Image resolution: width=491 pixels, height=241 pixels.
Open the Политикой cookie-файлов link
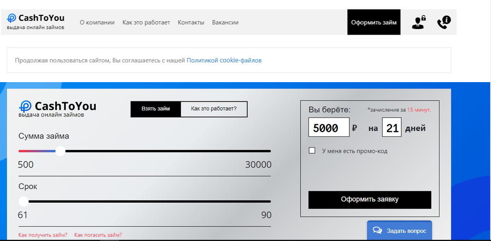coord(224,60)
